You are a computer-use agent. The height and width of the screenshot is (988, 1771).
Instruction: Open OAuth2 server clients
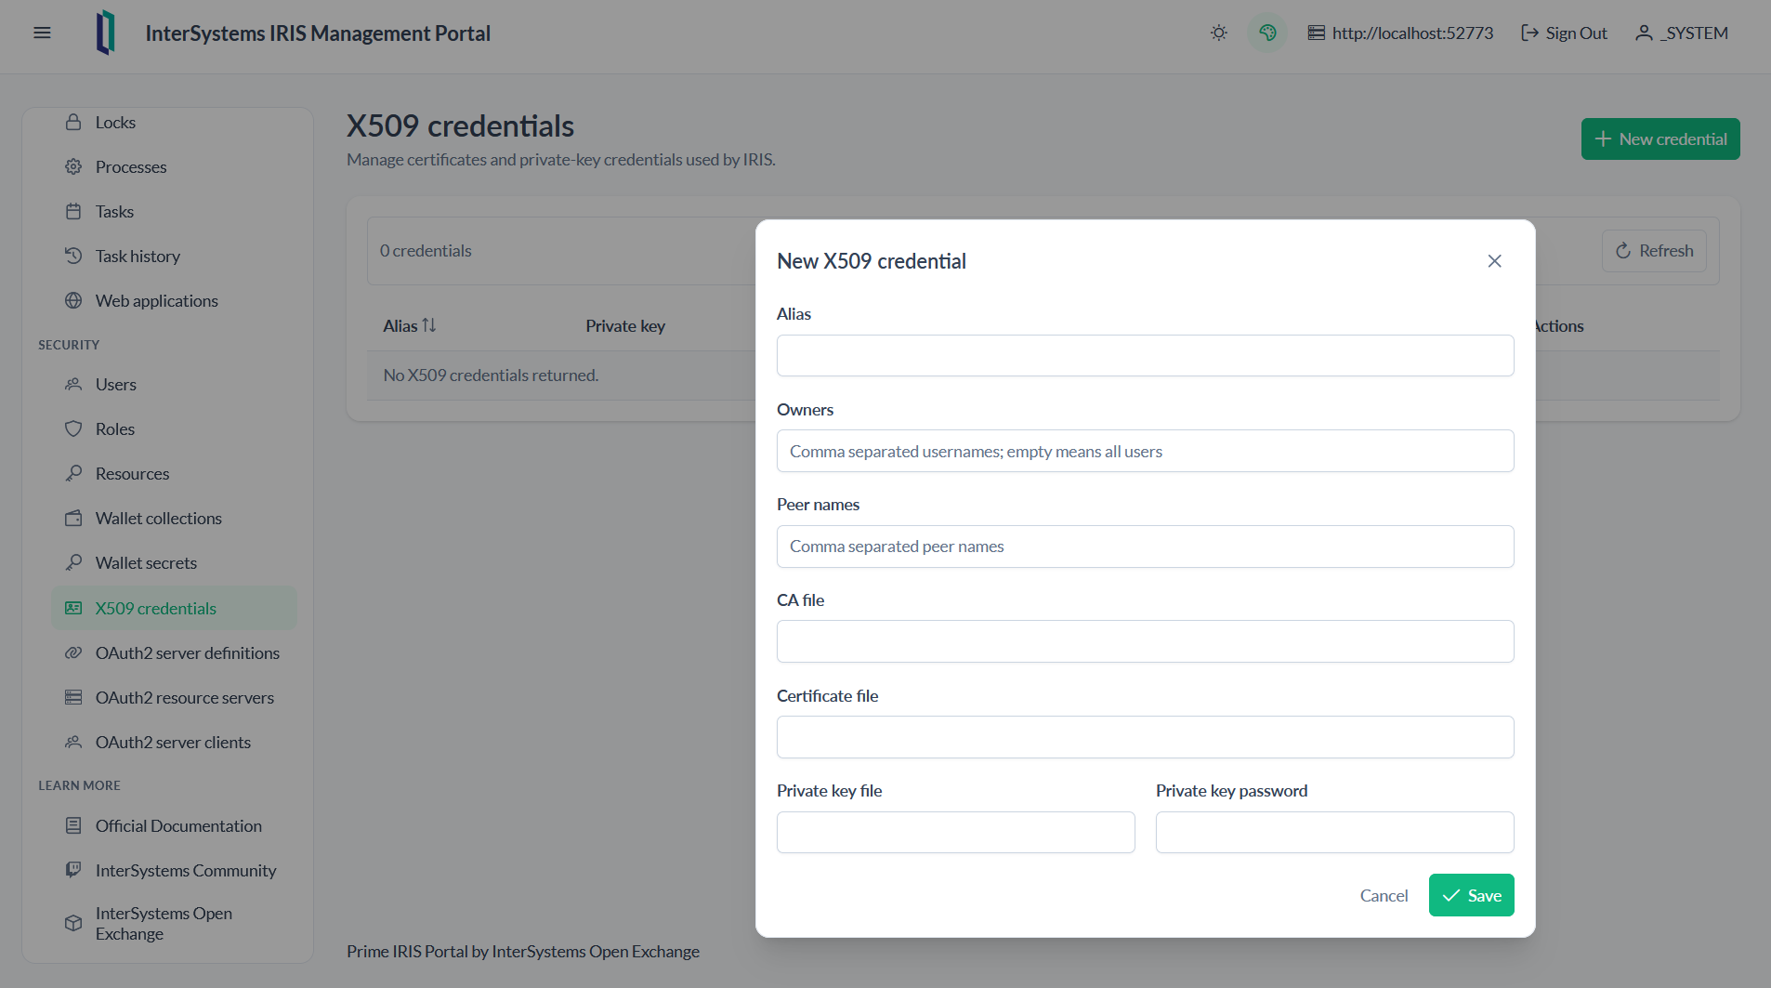pyautogui.click(x=174, y=742)
